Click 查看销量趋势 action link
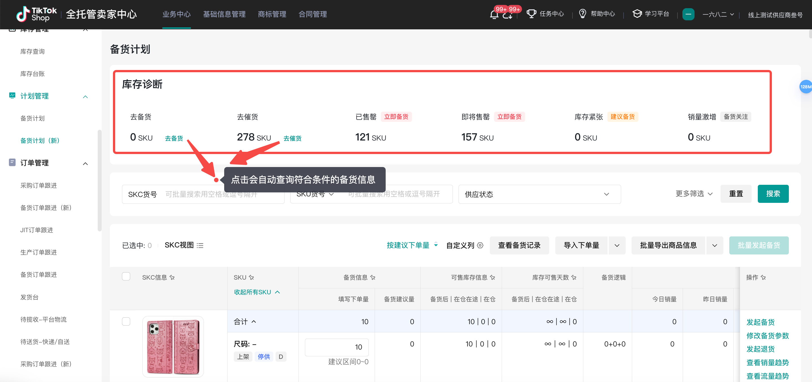The height and width of the screenshot is (382, 812). click(x=768, y=363)
